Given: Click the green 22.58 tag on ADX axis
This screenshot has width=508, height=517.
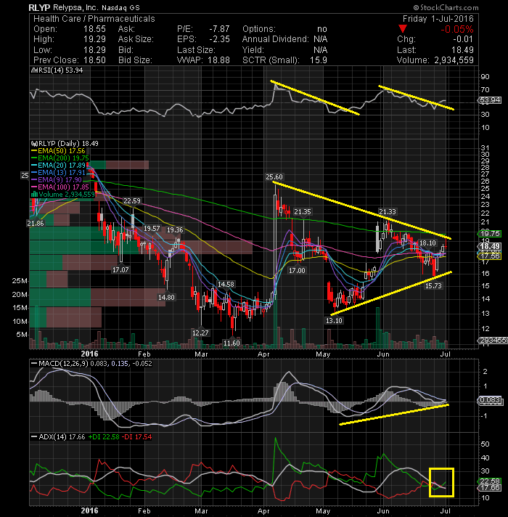Looking at the screenshot, I should coord(490,481).
